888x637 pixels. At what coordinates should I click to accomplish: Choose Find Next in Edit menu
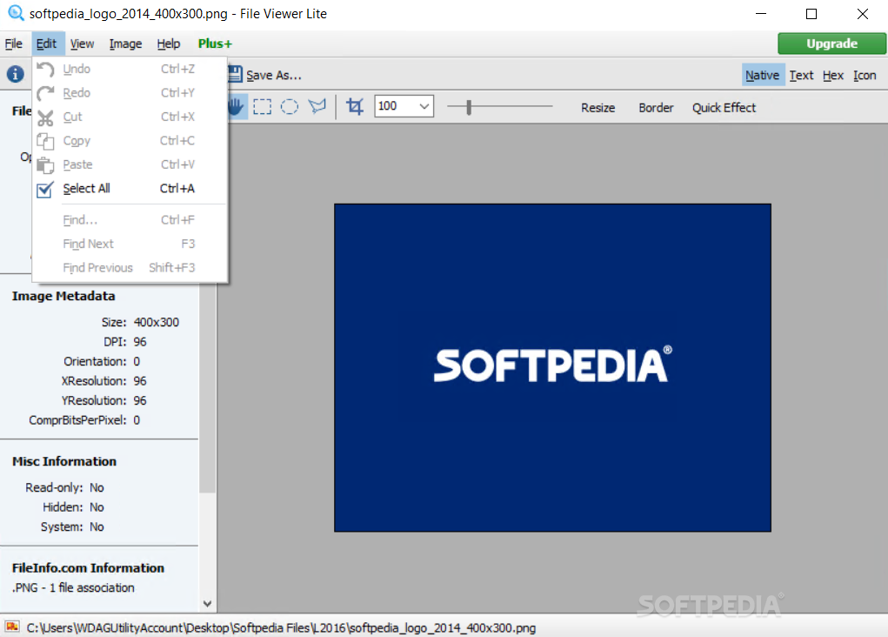pos(130,244)
